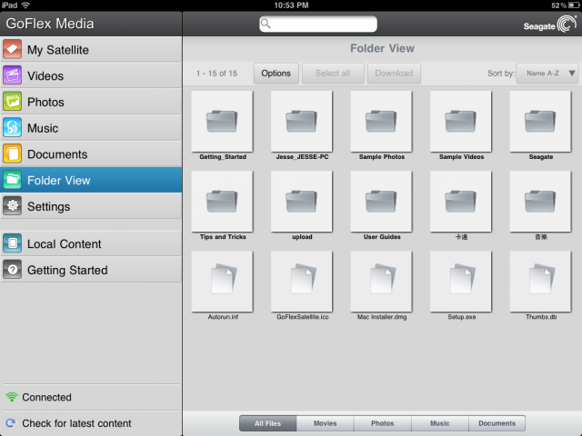Click the Select all button
The image size is (582, 436).
[x=333, y=74]
